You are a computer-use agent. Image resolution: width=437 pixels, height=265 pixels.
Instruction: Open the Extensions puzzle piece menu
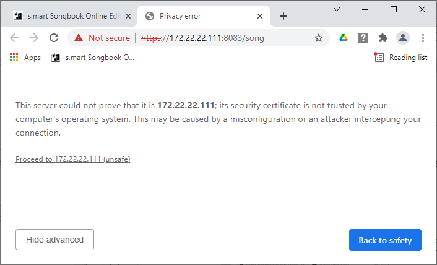(x=383, y=38)
